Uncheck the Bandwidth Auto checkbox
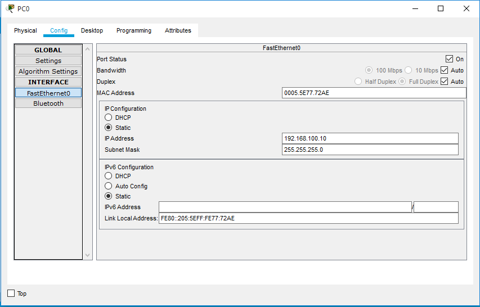Screen dimensions: 480x307 coord(444,70)
